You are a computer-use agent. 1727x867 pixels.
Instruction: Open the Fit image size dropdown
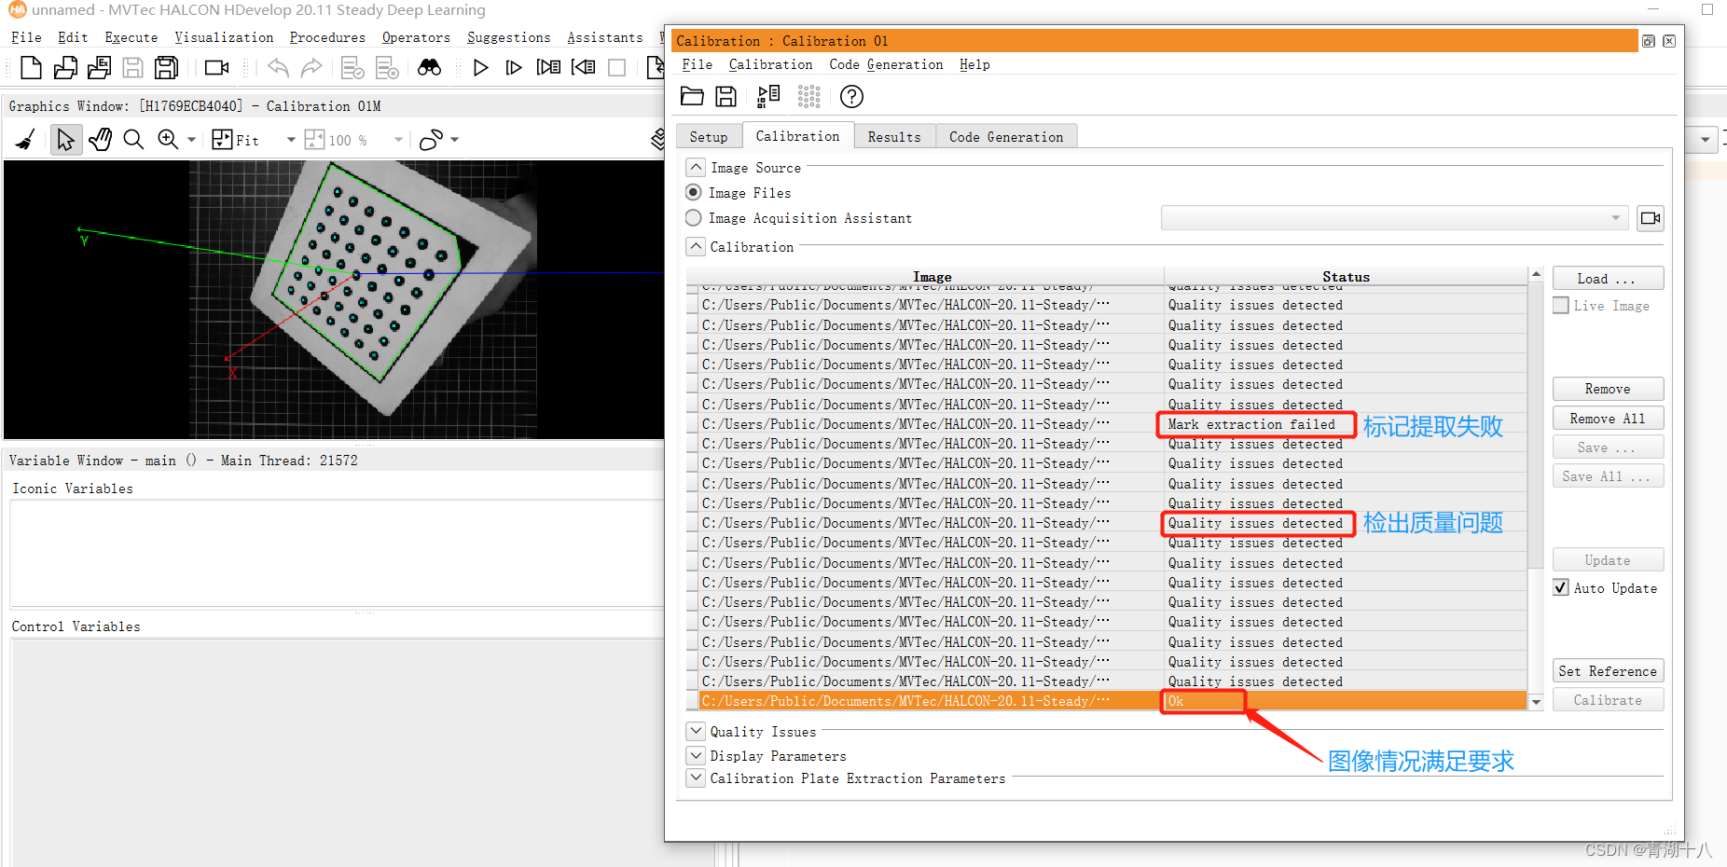[x=291, y=140]
